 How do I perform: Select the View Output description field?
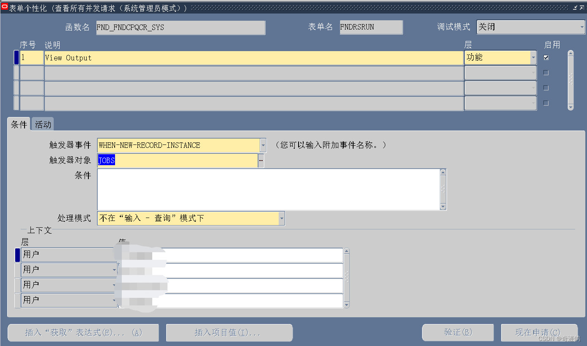[254, 57]
